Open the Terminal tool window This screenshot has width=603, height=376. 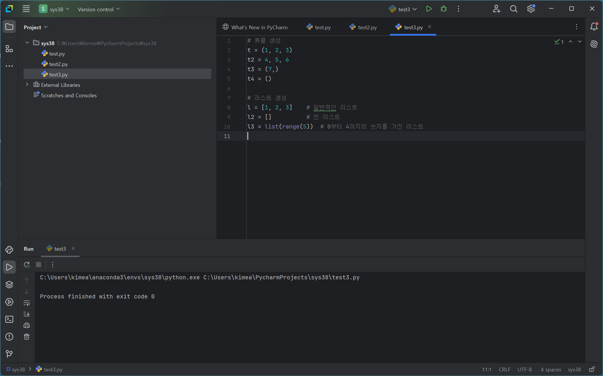click(x=9, y=319)
